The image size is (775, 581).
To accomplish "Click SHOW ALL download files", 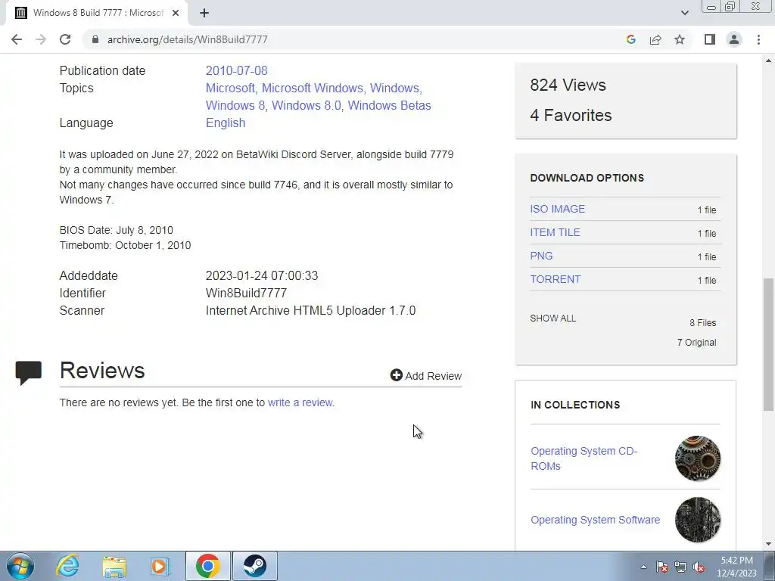I will 553,318.
